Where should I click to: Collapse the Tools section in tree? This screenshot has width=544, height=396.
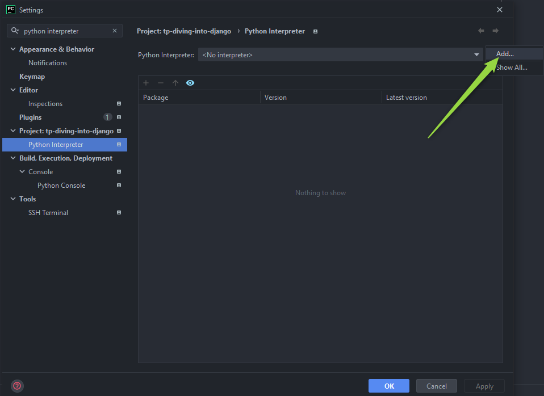(13, 199)
